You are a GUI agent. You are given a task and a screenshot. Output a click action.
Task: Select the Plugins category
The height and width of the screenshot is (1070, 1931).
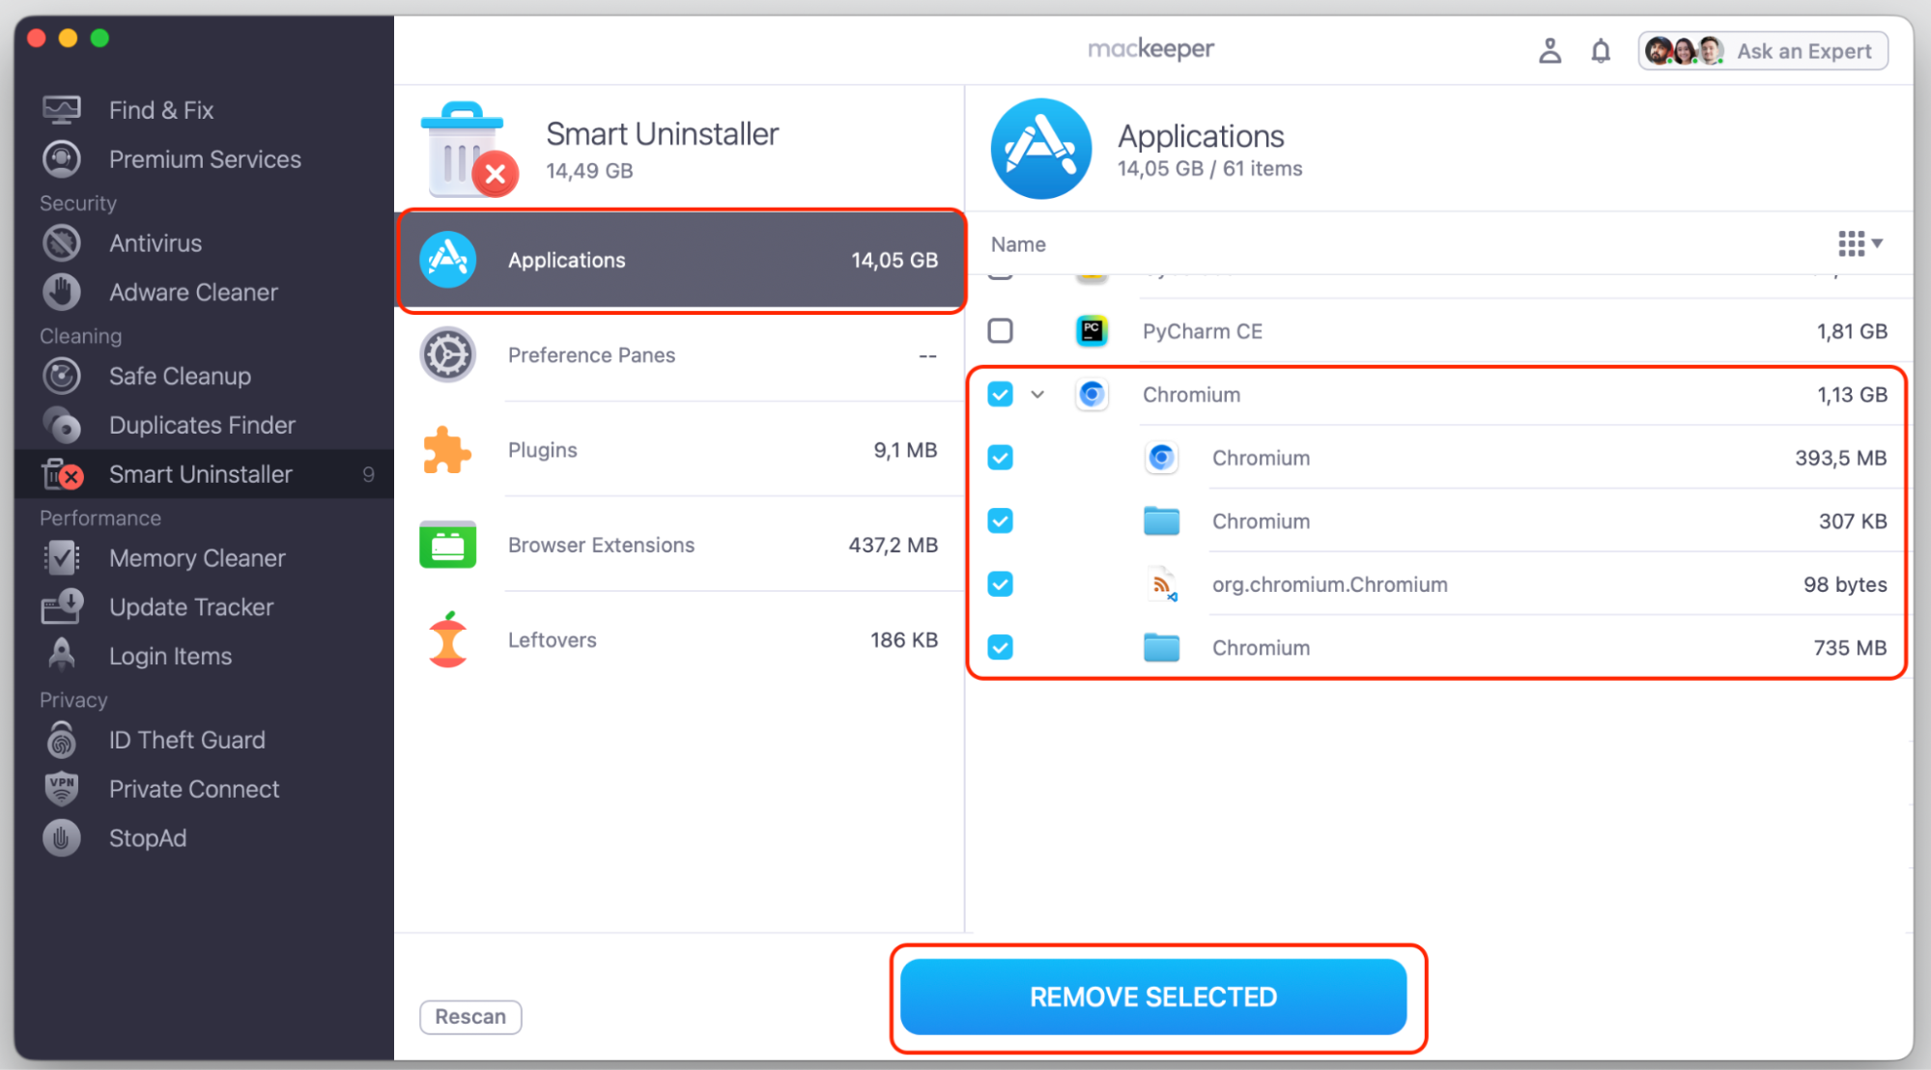pyautogui.click(x=681, y=450)
